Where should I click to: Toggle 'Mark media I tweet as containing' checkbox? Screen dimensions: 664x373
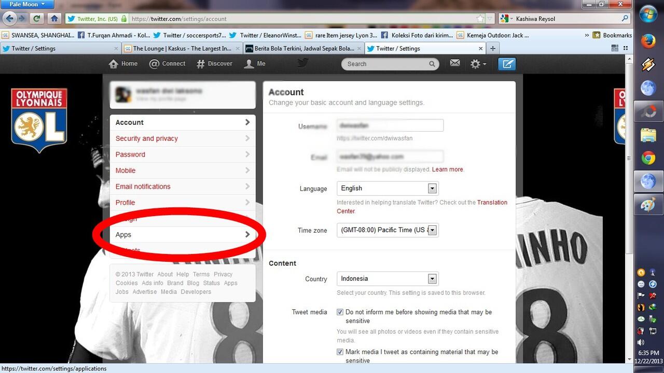click(340, 352)
